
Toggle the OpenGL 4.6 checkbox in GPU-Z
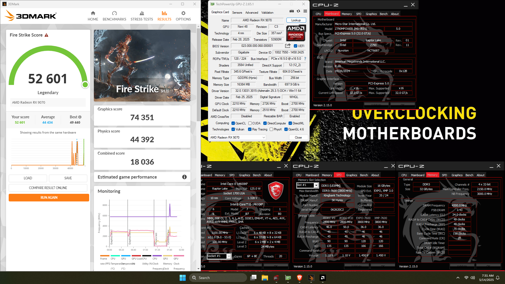tap(286, 129)
